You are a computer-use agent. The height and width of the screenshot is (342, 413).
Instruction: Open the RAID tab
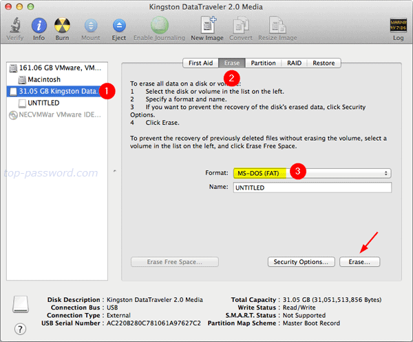294,63
